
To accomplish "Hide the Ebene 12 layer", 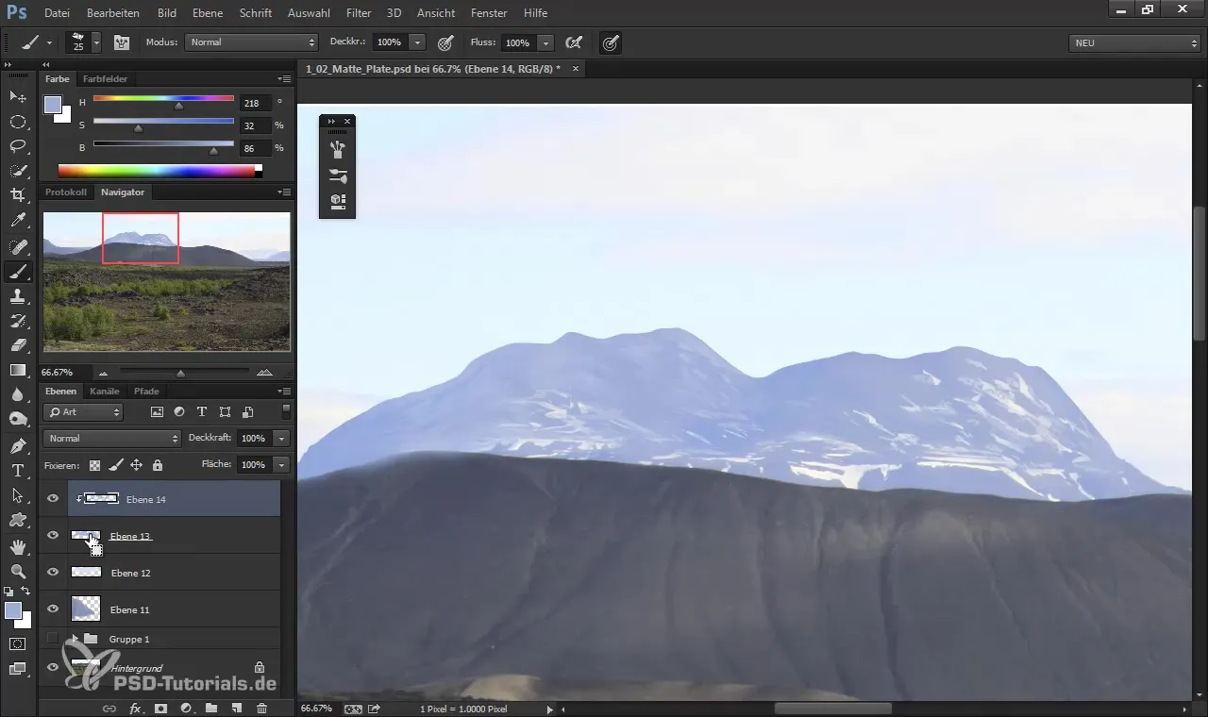I will (x=53, y=573).
